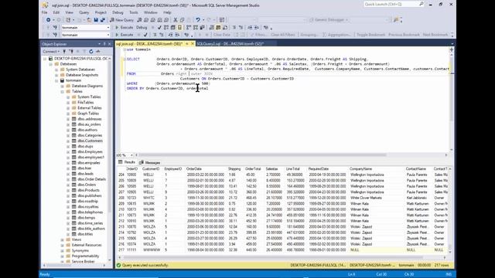
Task: Expand the dbo.Orders table node
Action: [x=68, y=185]
